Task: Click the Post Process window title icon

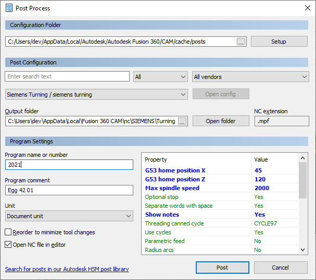Action: tap(9, 8)
